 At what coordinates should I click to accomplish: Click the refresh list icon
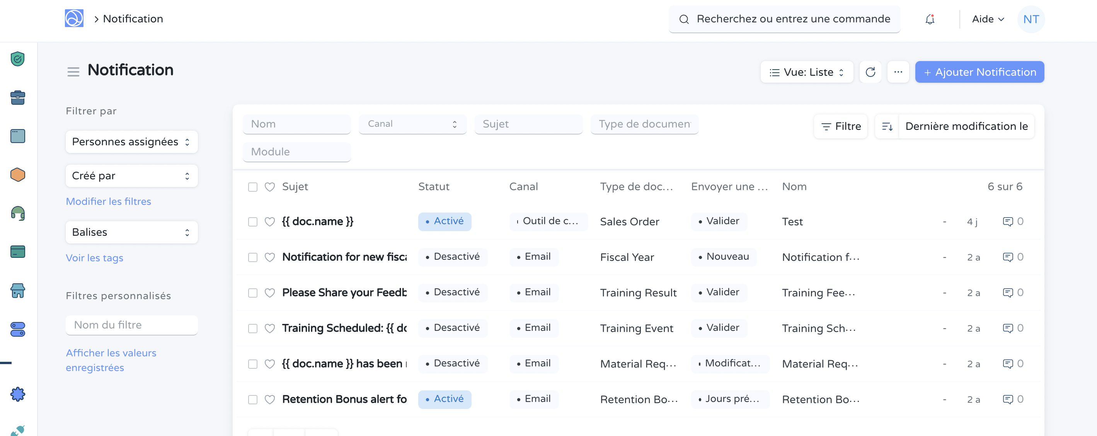pyautogui.click(x=870, y=72)
